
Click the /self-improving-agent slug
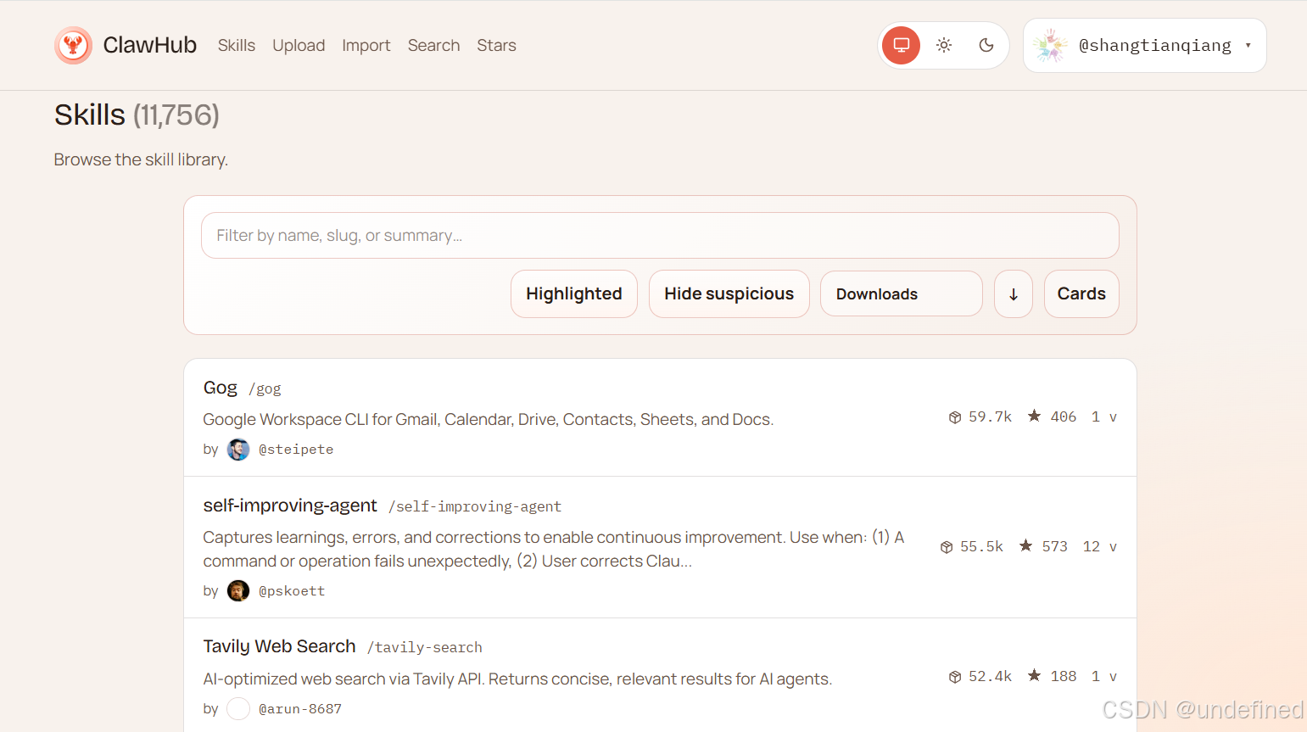(x=475, y=506)
